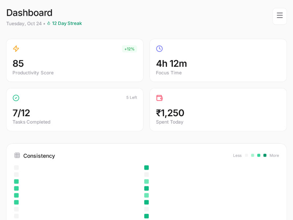Click the +12% badge
Screen dimensions: 293x220
click(129, 49)
